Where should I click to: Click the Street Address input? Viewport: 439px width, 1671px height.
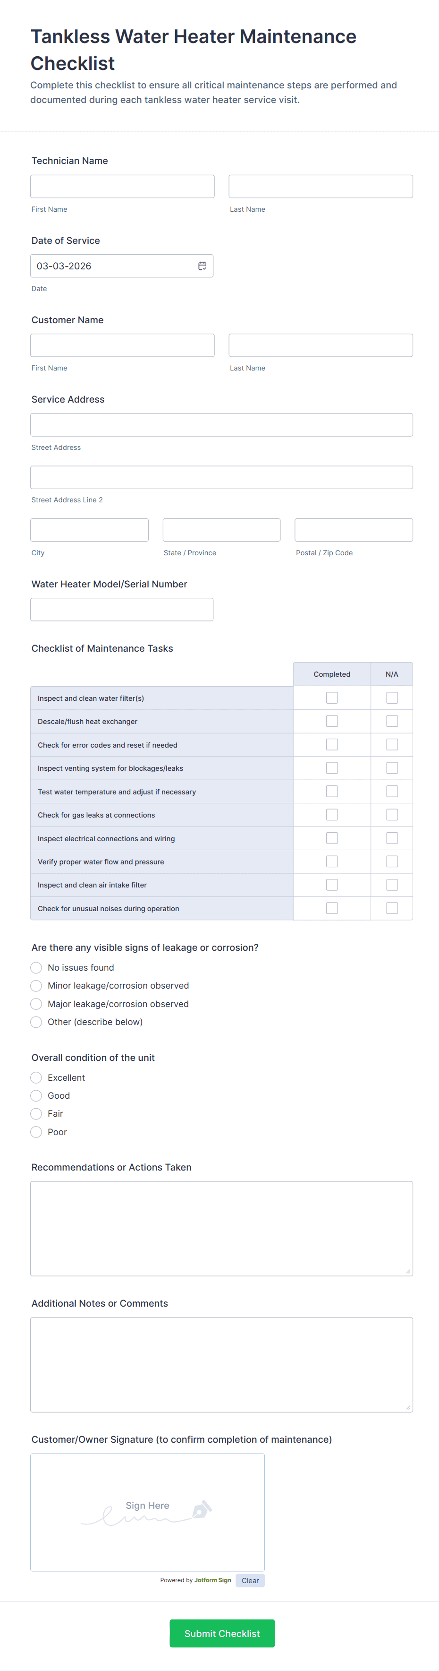tap(221, 425)
